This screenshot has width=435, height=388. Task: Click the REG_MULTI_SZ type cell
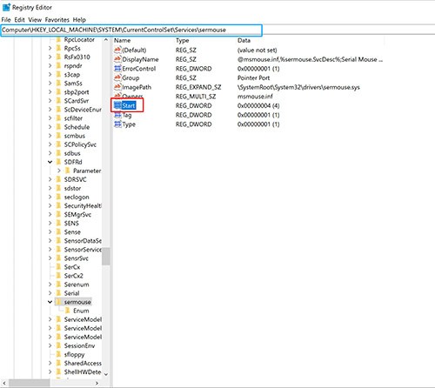point(196,97)
